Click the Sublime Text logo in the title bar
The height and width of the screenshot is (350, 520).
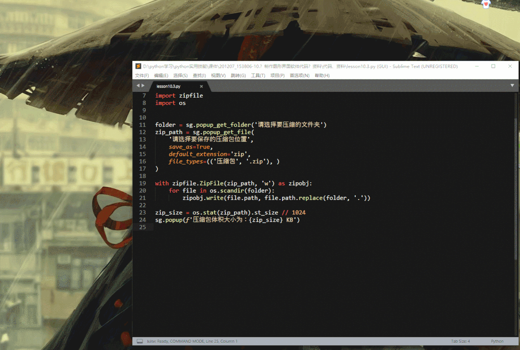pos(137,66)
